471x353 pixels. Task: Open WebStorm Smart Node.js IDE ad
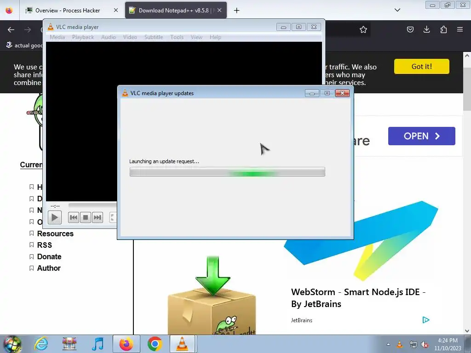coord(358,298)
